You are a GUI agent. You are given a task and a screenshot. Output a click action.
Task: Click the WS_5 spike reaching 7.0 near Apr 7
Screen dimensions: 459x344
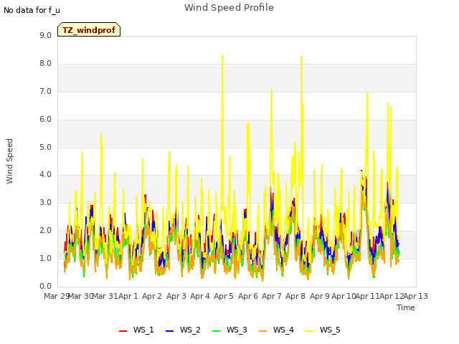click(x=271, y=90)
